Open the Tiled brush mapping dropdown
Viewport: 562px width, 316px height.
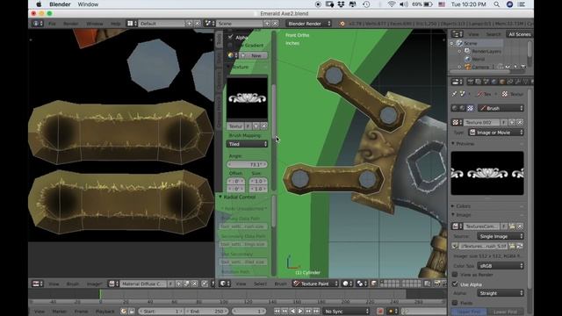click(247, 144)
